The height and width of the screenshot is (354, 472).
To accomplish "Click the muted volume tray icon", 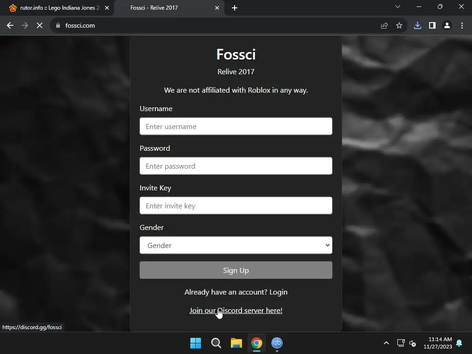I will click(x=413, y=343).
